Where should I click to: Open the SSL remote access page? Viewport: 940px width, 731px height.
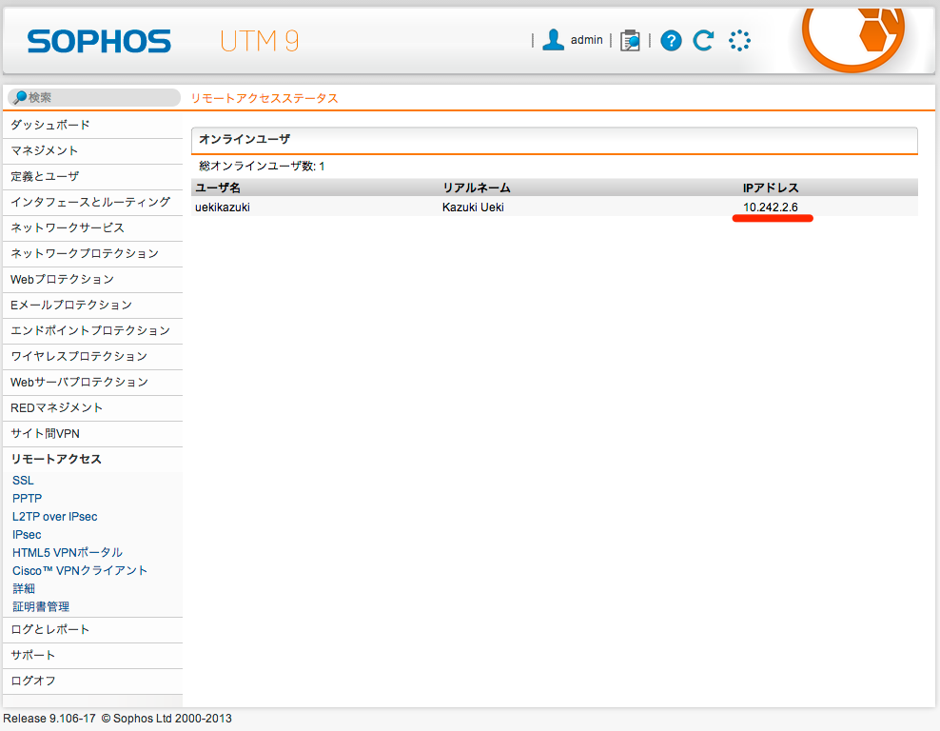pos(24,481)
